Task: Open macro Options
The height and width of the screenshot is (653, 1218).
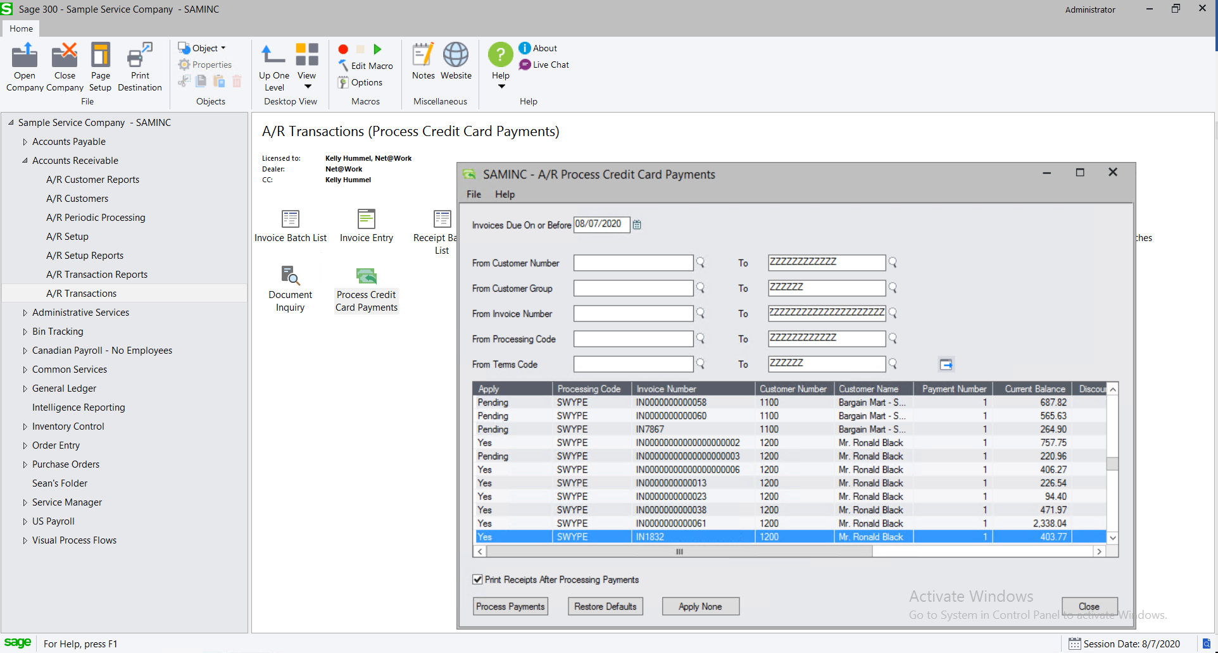Action: [360, 82]
